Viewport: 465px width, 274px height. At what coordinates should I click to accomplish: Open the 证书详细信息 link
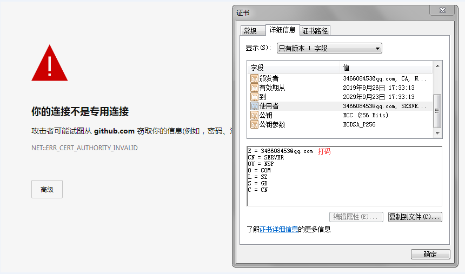tap(279, 229)
